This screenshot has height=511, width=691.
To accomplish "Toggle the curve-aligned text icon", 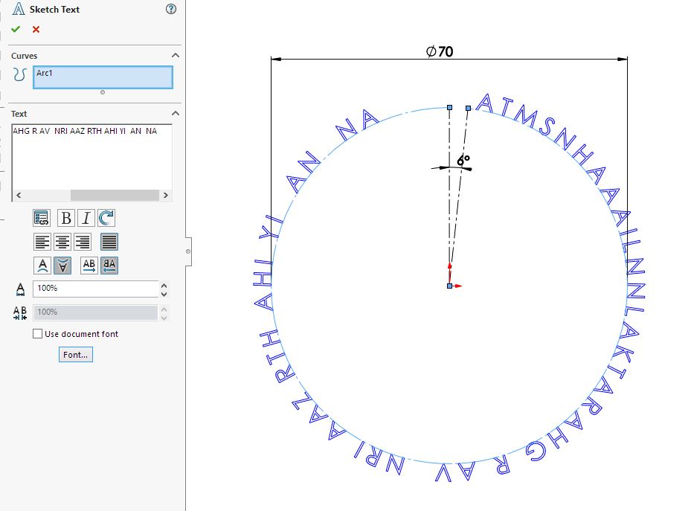I will [x=42, y=265].
